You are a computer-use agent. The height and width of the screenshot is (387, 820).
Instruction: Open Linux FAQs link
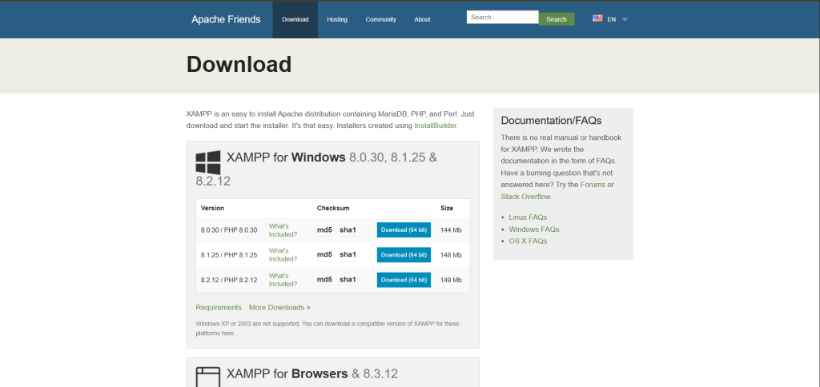click(528, 217)
